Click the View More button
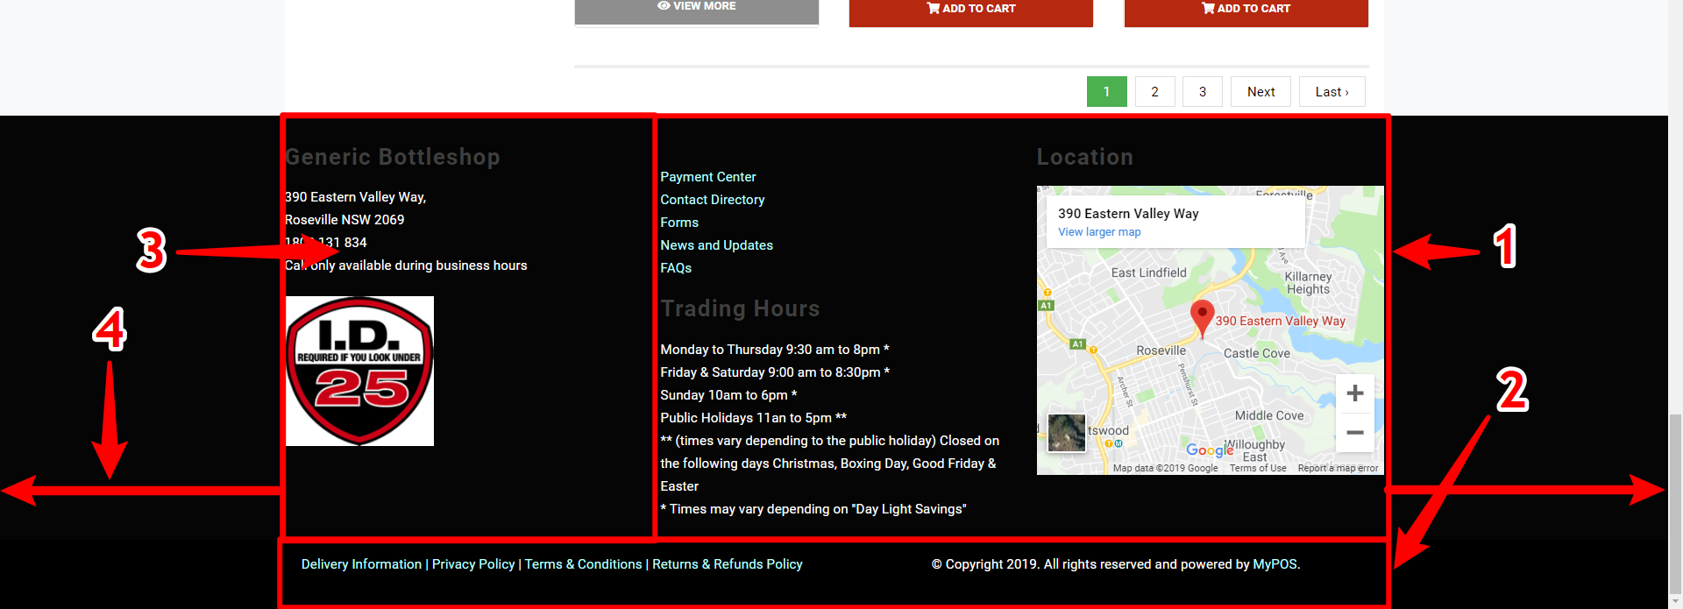The image size is (1683, 609). tap(696, 9)
